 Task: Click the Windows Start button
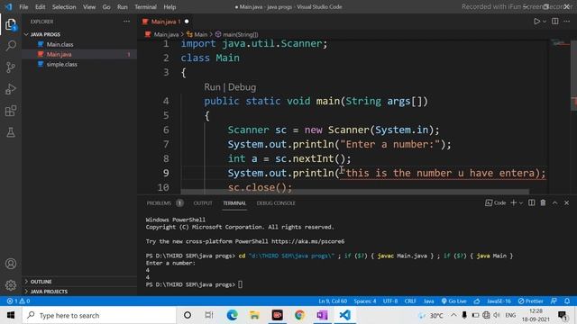[x=11, y=315]
